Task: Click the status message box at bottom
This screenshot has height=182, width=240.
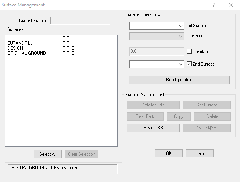Action: point(63,169)
